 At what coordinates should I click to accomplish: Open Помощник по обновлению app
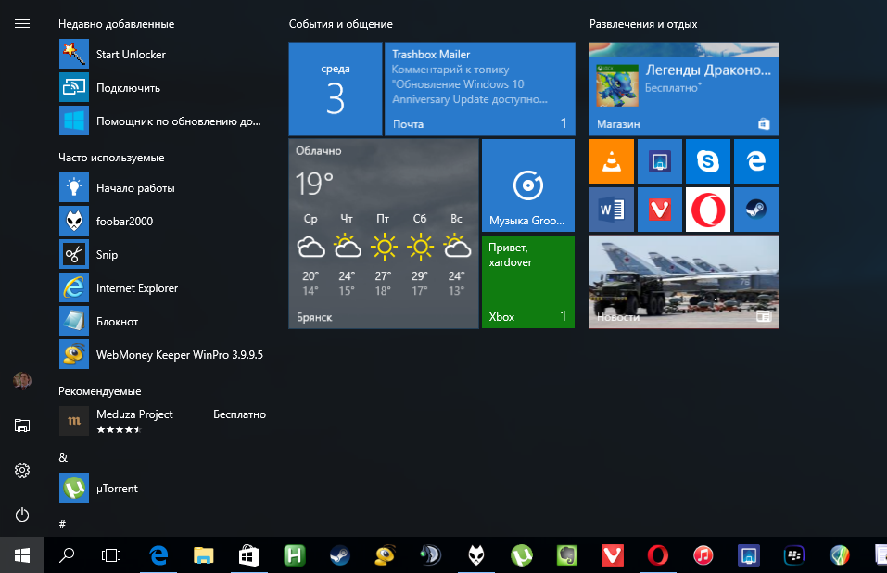(x=161, y=121)
